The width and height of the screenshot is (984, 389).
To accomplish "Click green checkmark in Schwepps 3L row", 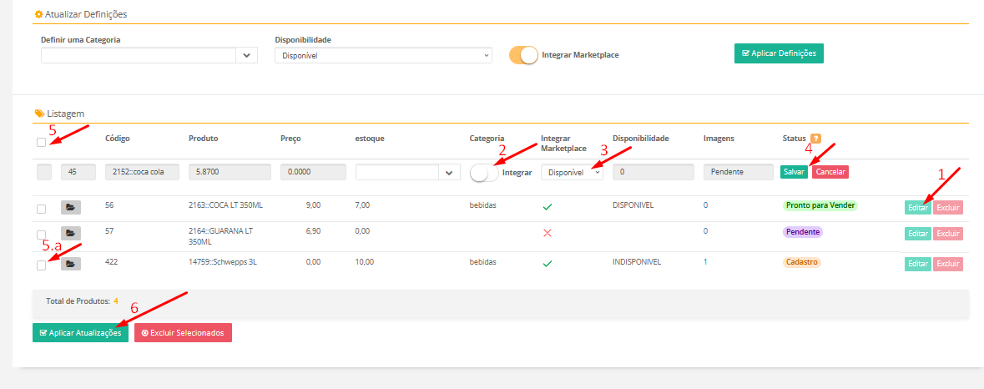I will 548,263.
